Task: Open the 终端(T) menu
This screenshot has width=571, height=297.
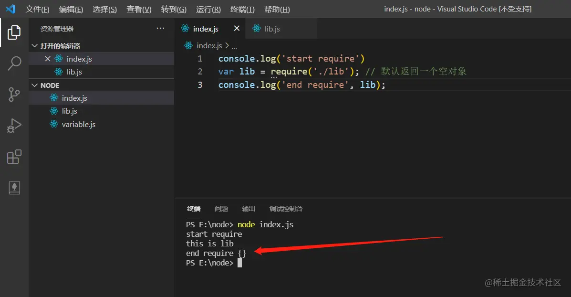Action: point(242,9)
